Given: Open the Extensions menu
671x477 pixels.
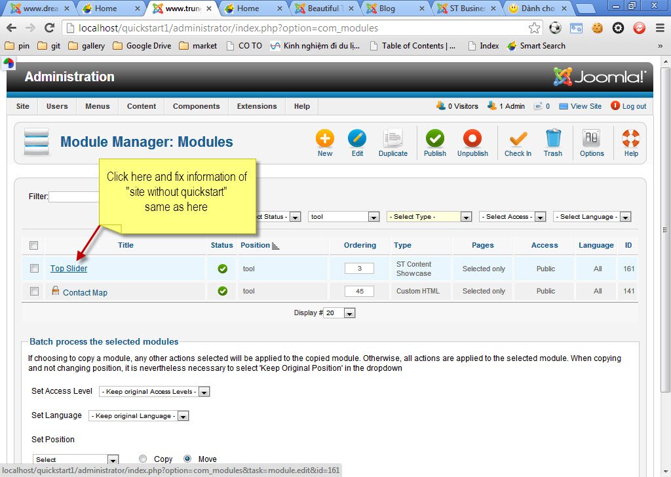Looking at the screenshot, I should coord(257,106).
